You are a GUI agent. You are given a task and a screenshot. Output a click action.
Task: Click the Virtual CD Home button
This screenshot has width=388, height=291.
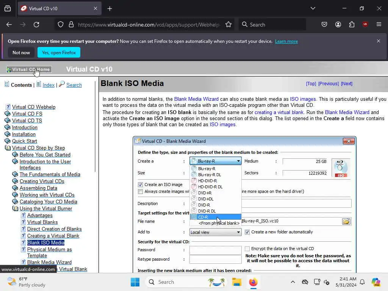pos(29,69)
